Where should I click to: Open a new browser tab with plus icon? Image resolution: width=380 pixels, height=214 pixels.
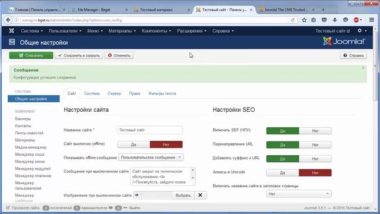point(323,10)
